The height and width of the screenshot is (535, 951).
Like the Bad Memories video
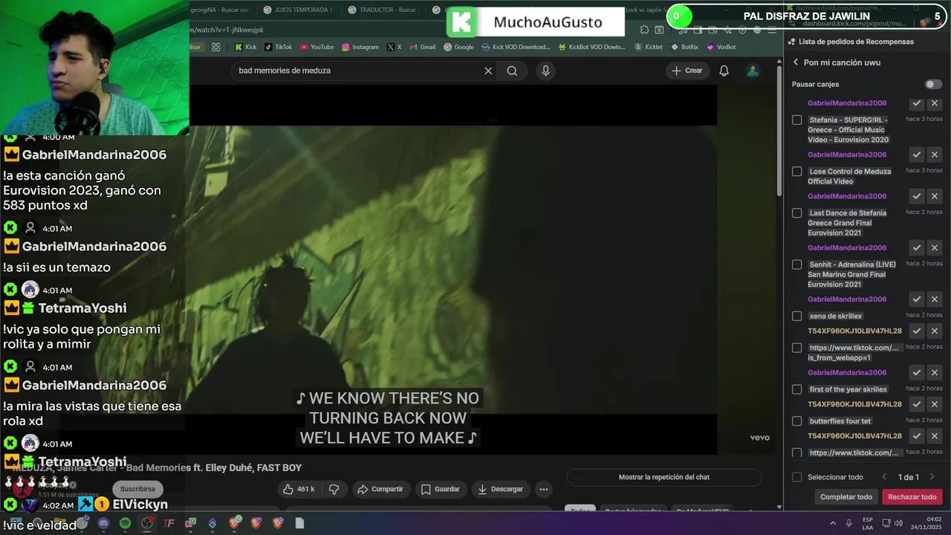pos(298,489)
